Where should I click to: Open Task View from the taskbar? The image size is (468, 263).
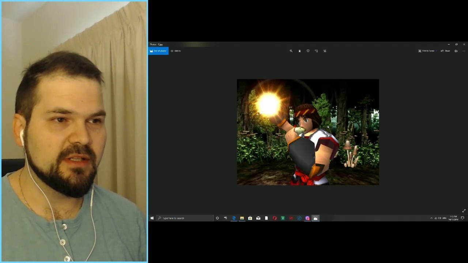tap(225, 218)
